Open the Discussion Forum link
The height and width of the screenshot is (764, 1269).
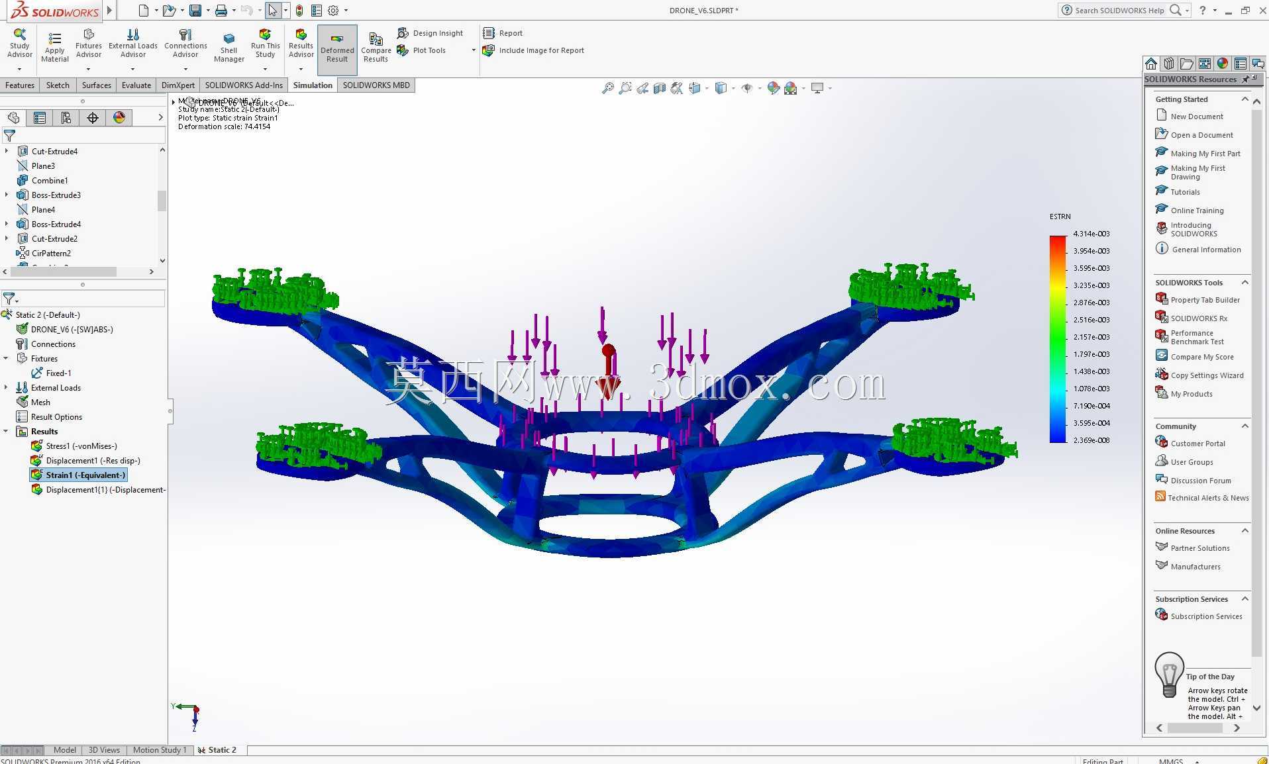pyautogui.click(x=1193, y=481)
